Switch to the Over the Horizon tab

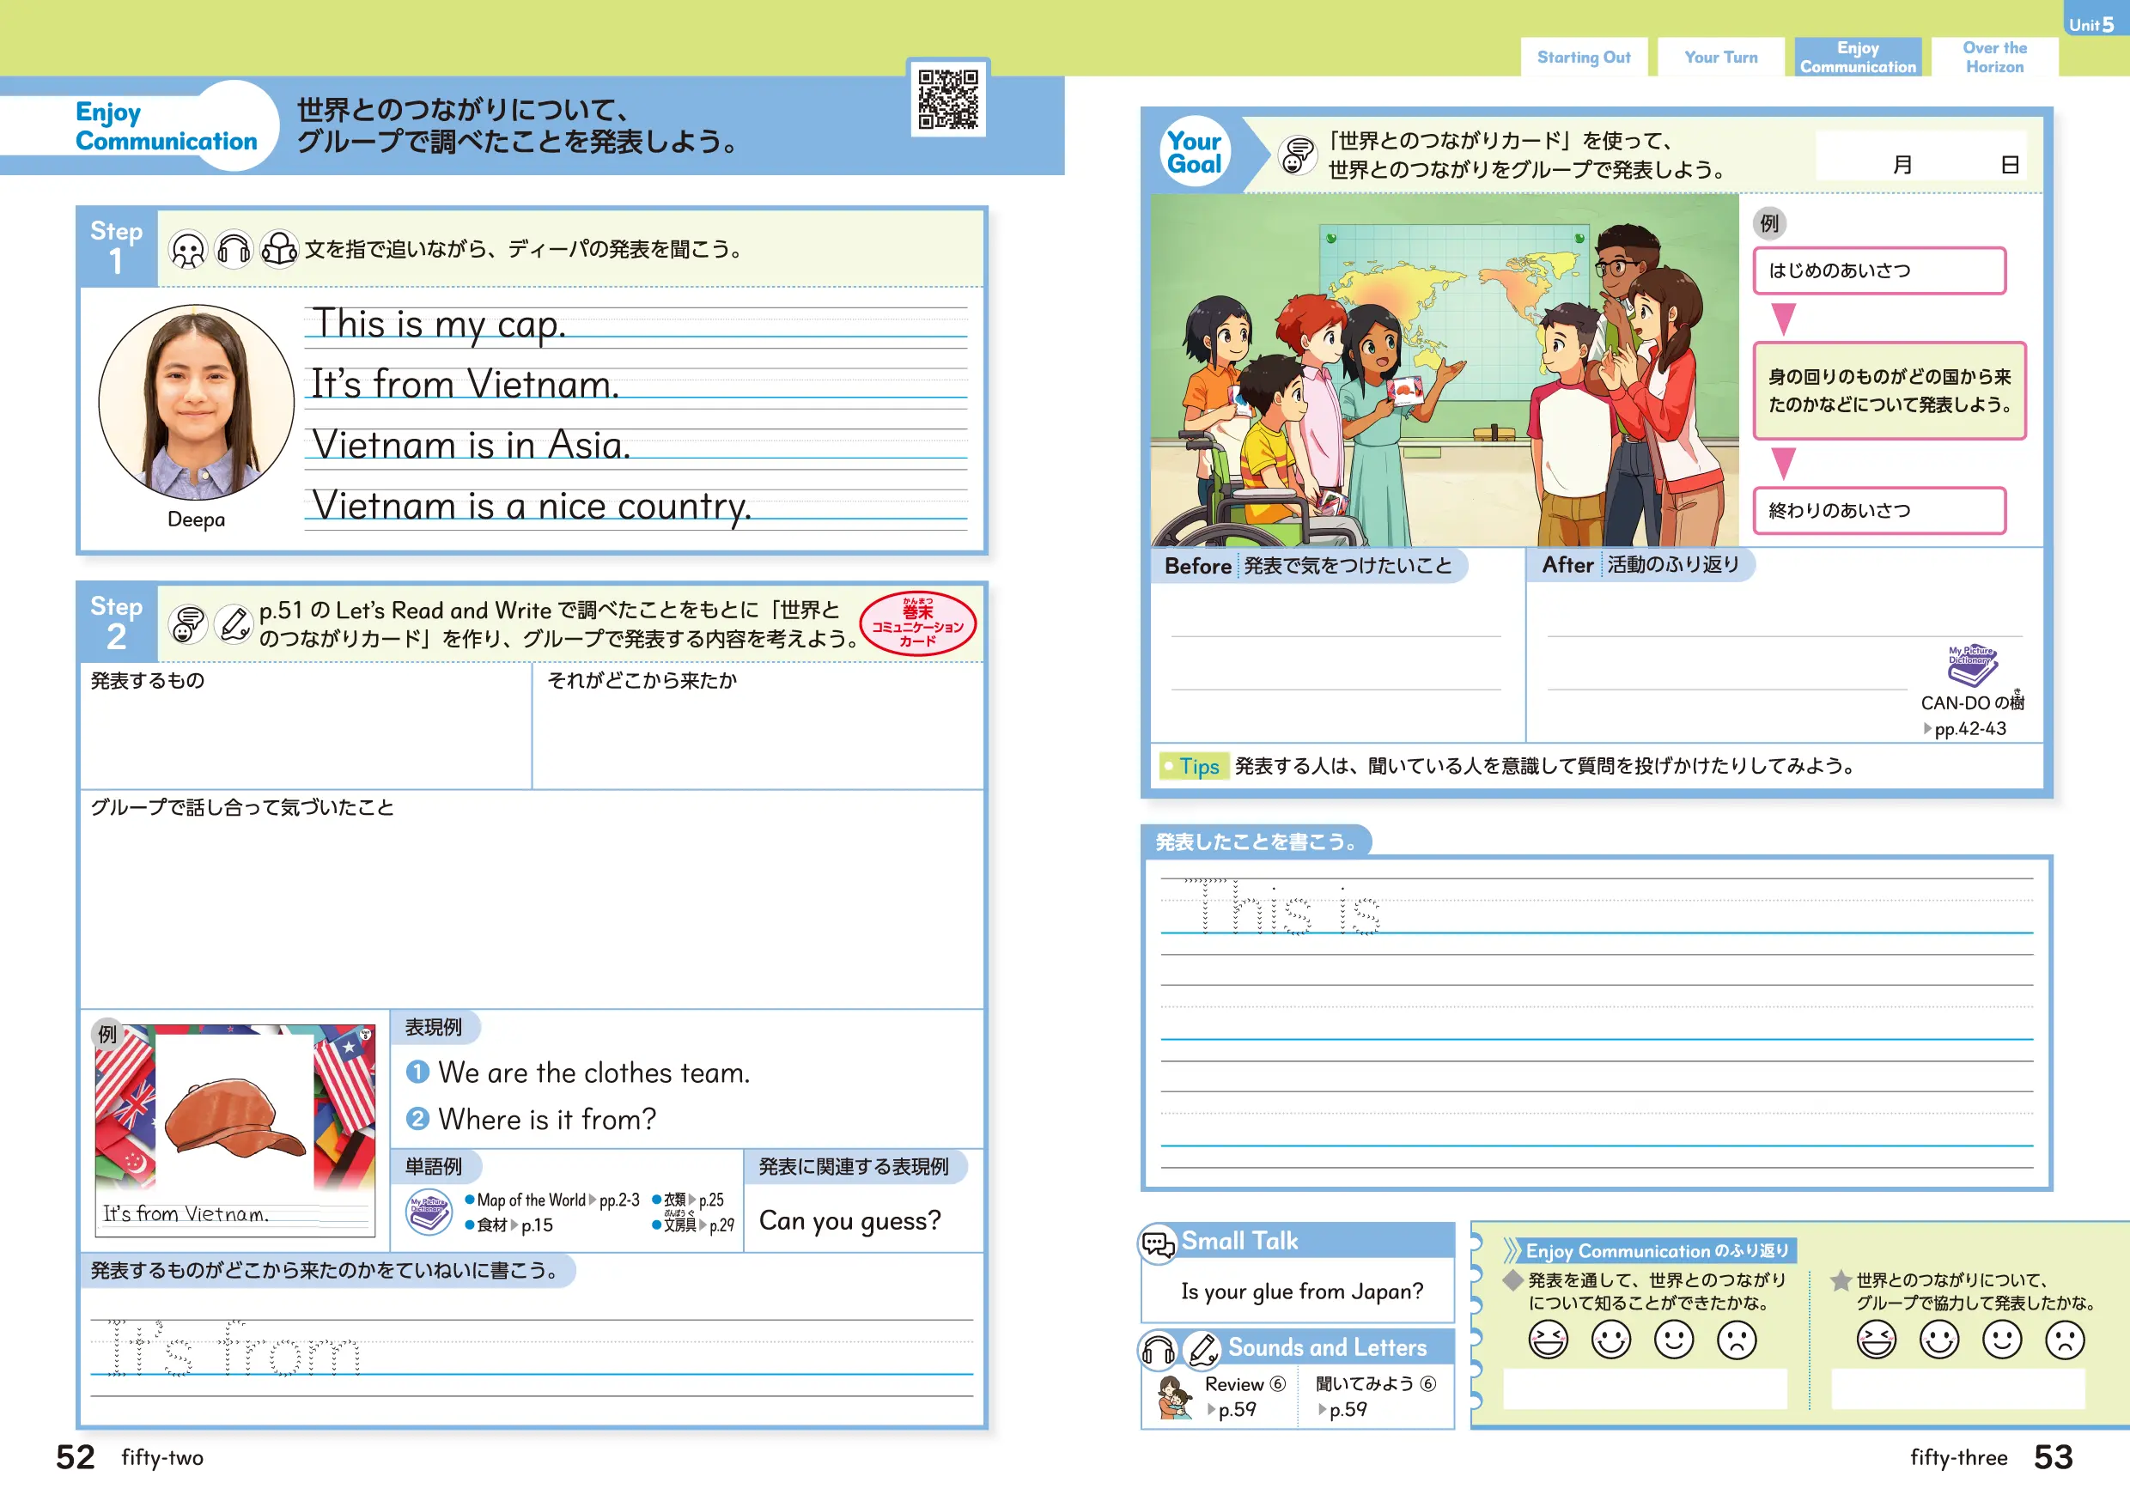(x=1993, y=58)
